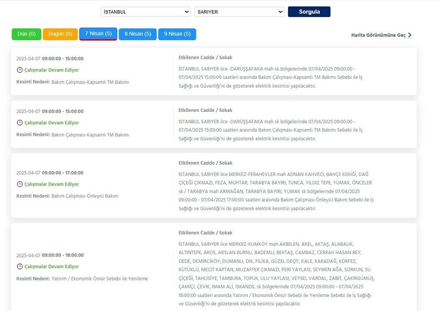Switch to the Bugün (0) tab
This screenshot has height=311, width=439.
[60, 34]
